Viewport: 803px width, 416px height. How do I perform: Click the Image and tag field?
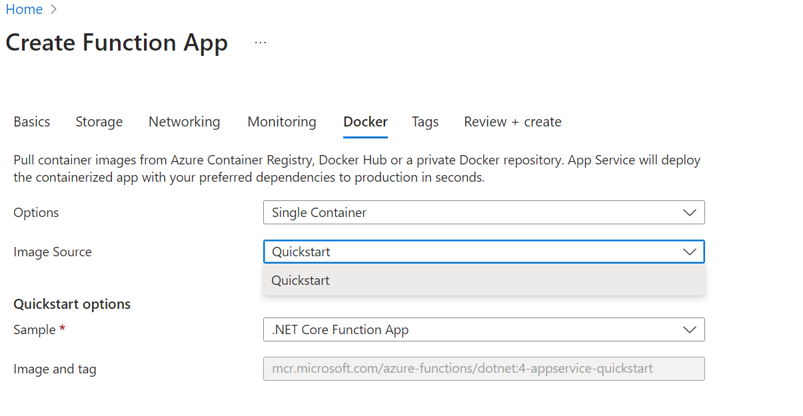coord(466,369)
